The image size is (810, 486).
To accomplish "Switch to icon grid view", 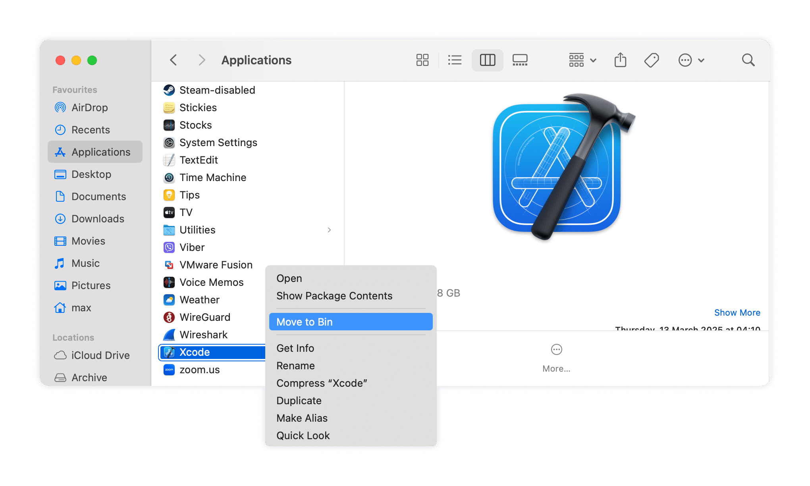I will [422, 60].
